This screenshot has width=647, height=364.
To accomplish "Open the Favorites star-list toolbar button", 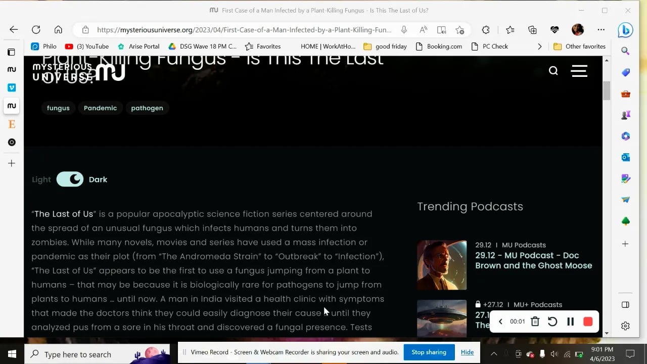I will [x=510, y=30].
